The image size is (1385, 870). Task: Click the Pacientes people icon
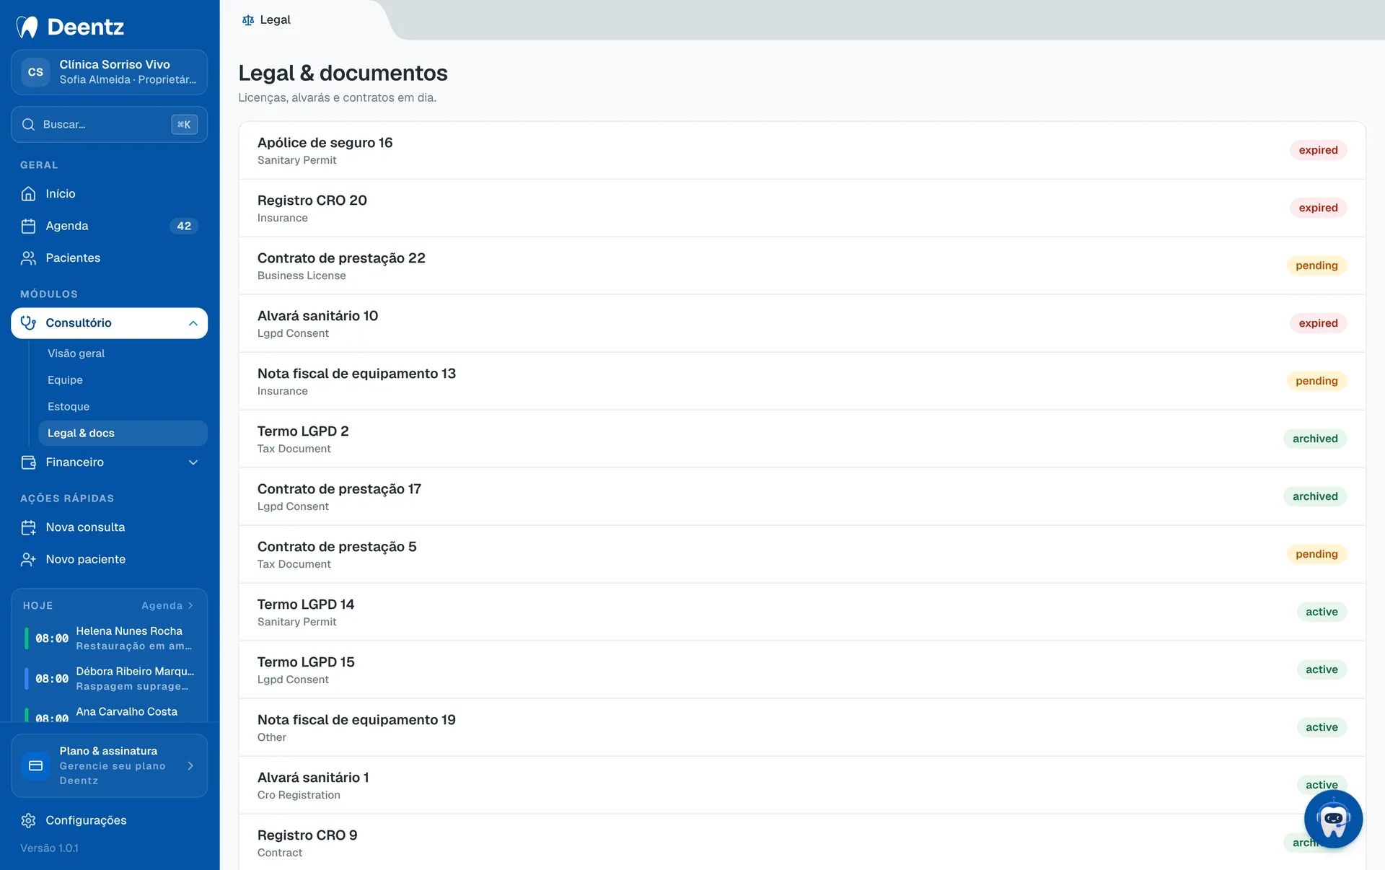coord(28,258)
